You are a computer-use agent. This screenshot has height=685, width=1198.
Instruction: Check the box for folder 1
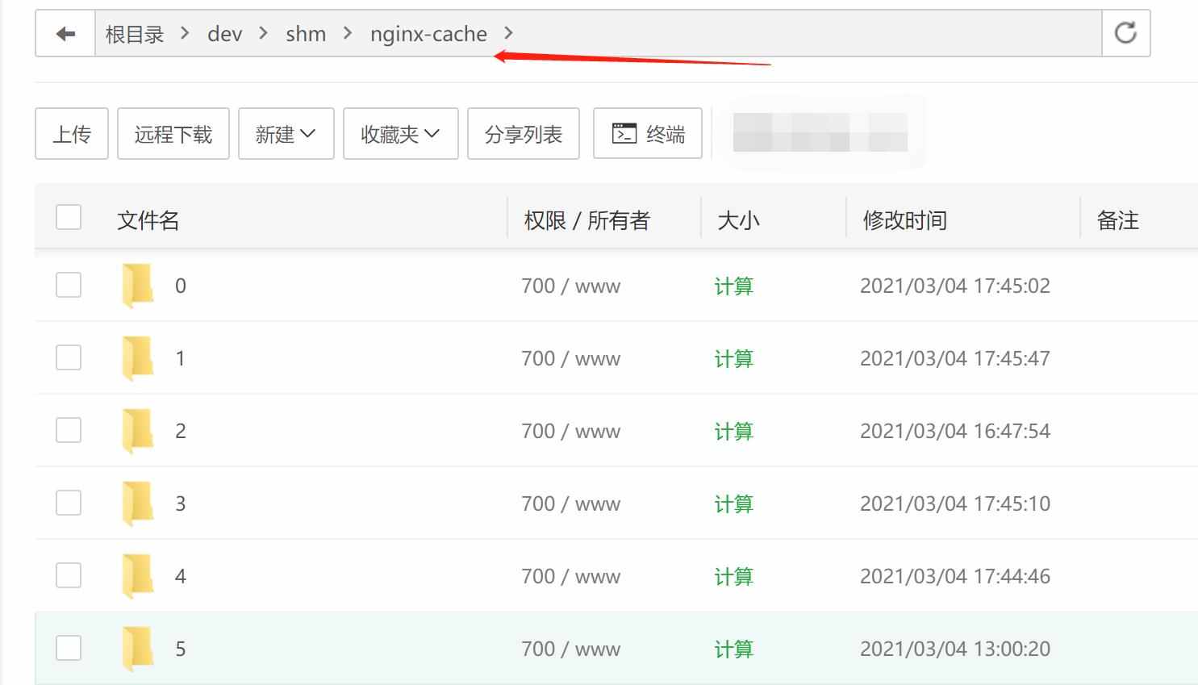[69, 357]
